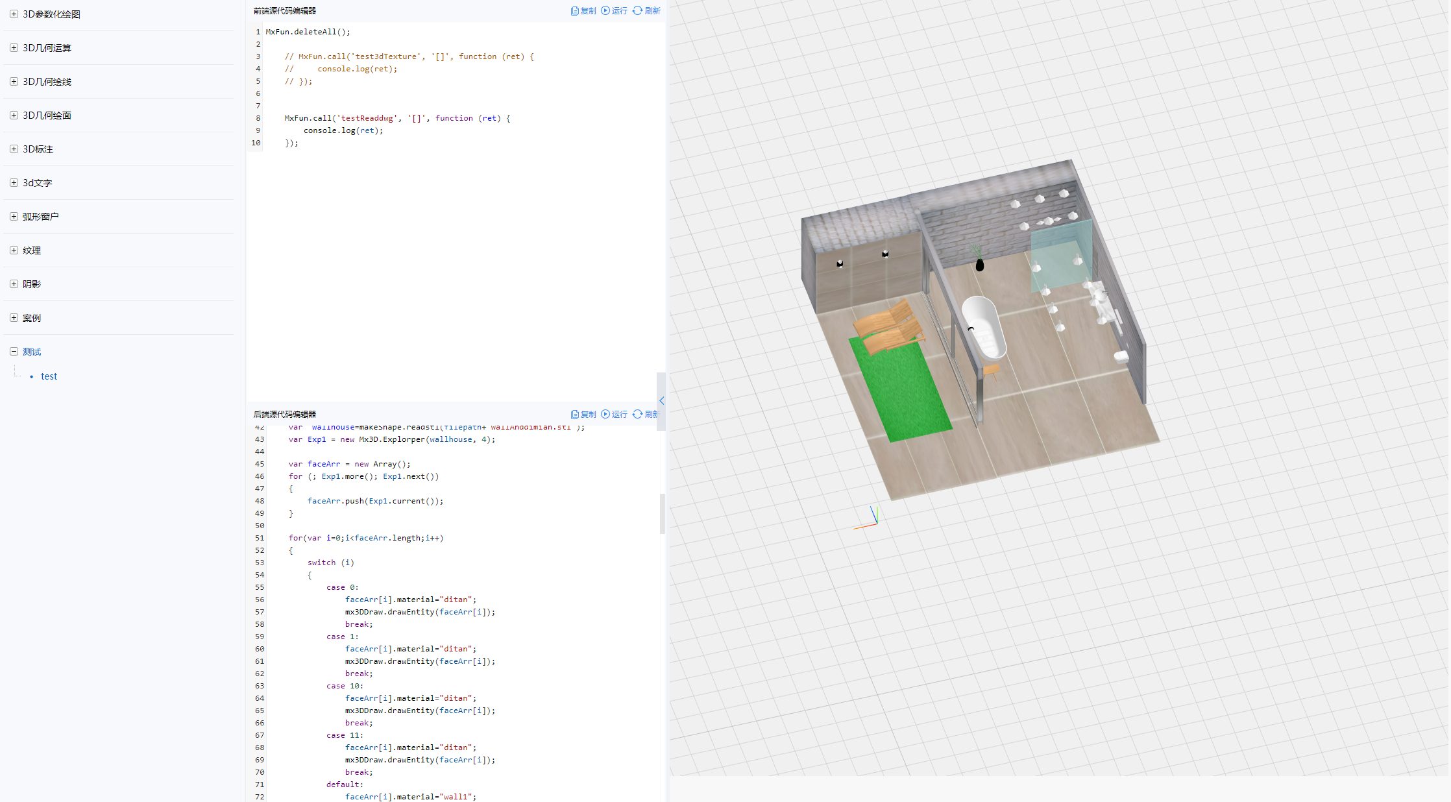Collapse the editor panel with the chevron arrow
Image resolution: width=1451 pixels, height=802 pixels.
[x=661, y=401]
